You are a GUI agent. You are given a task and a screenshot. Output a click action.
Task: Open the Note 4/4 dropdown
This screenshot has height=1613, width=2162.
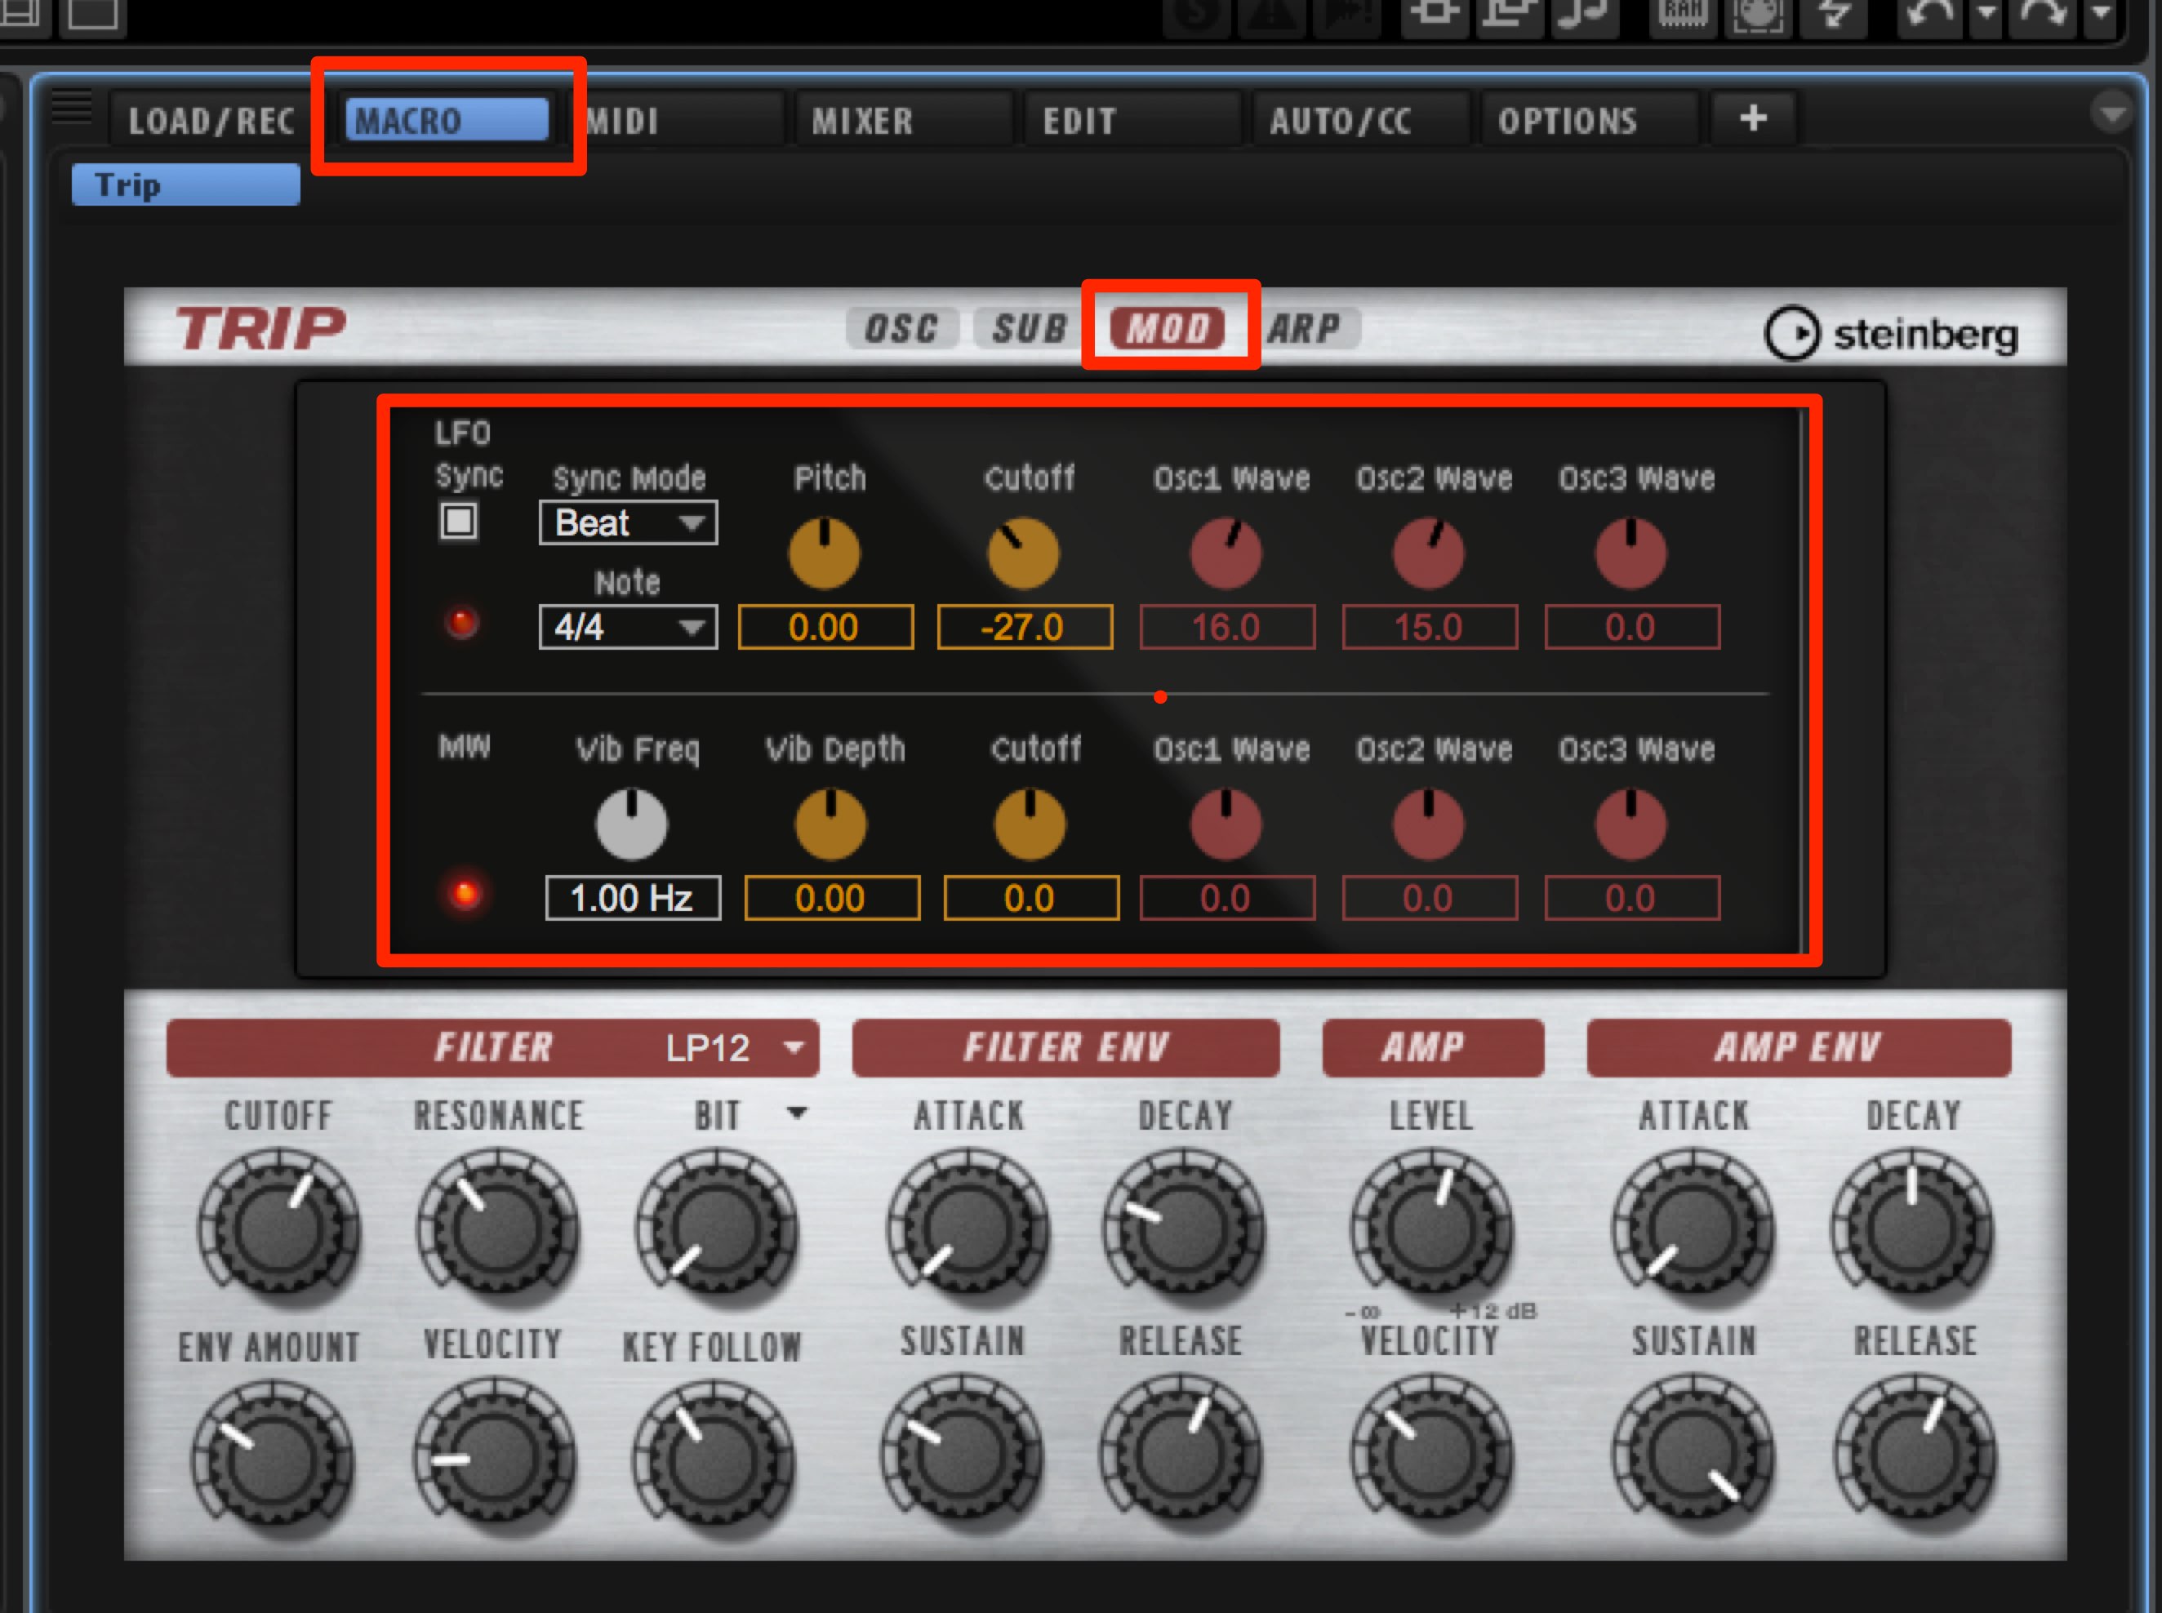(628, 627)
